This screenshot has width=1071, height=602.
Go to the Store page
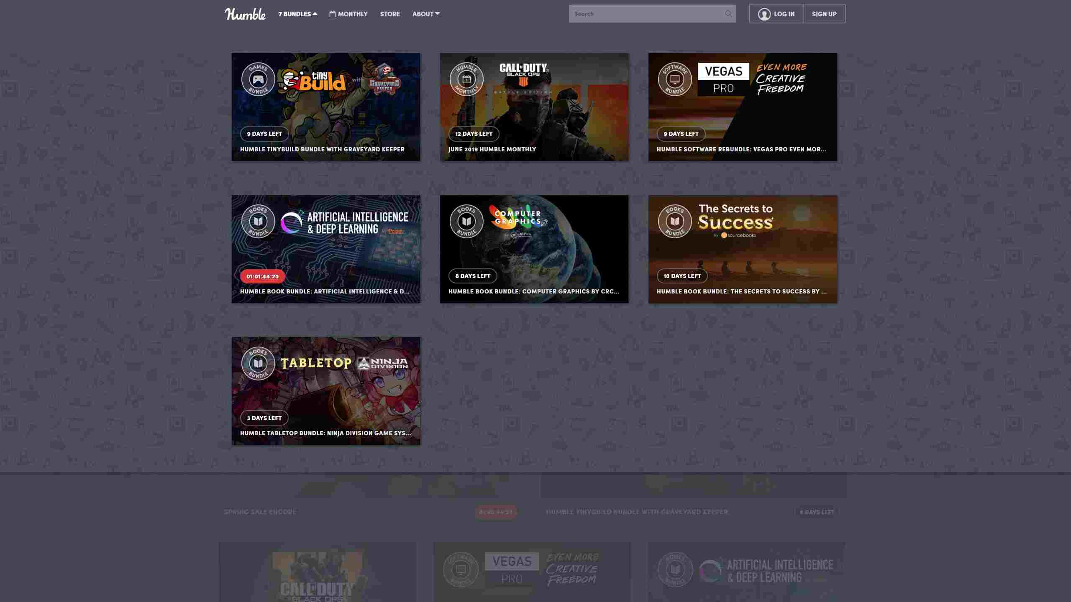click(390, 14)
